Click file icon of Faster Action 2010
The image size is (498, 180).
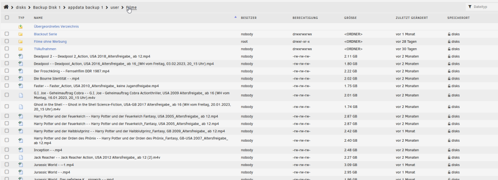pos(20,86)
